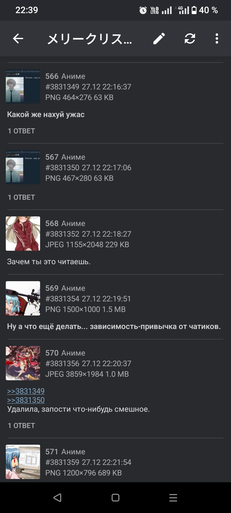Open sniper rifle thumbnail of post 569
The image size is (231, 513).
23,298
